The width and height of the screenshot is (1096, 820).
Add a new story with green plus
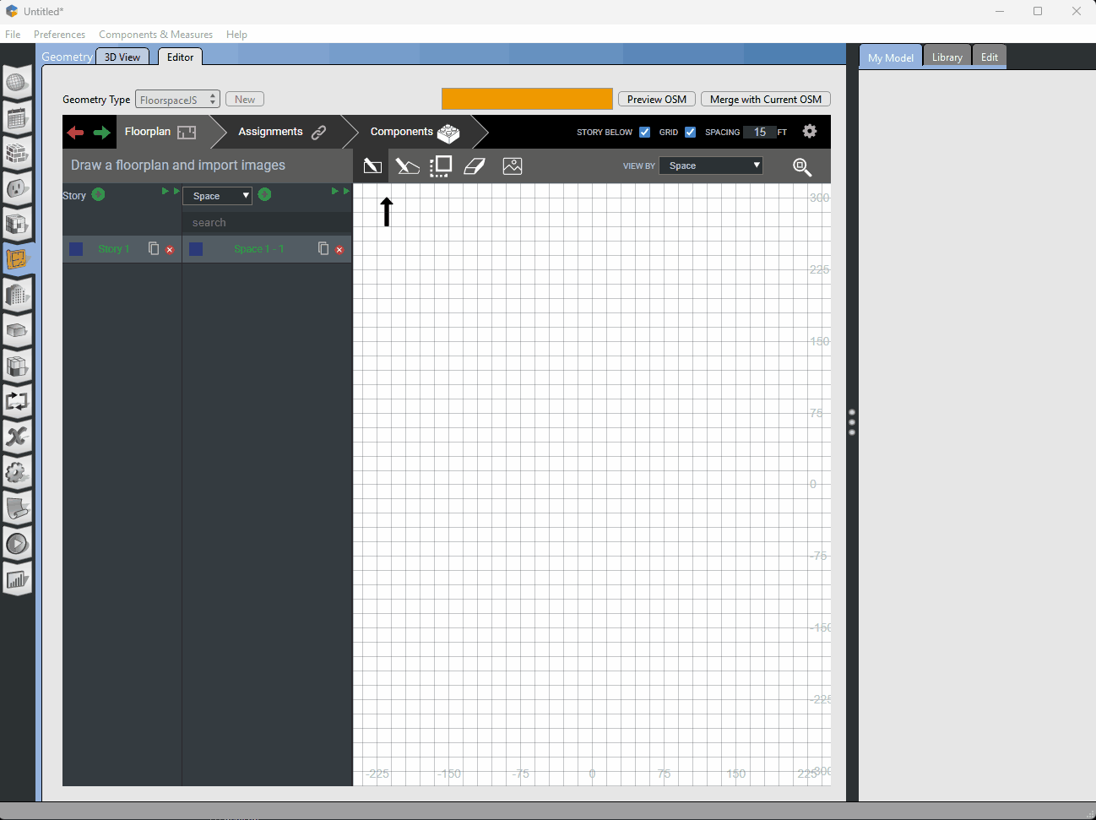coord(98,195)
